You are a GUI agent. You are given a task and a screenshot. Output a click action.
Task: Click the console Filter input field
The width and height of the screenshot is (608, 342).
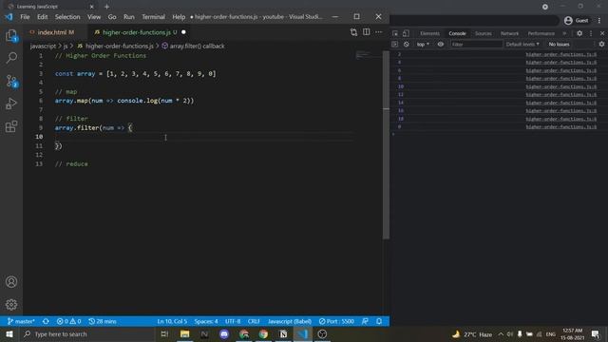pyautogui.click(x=476, y=45)
